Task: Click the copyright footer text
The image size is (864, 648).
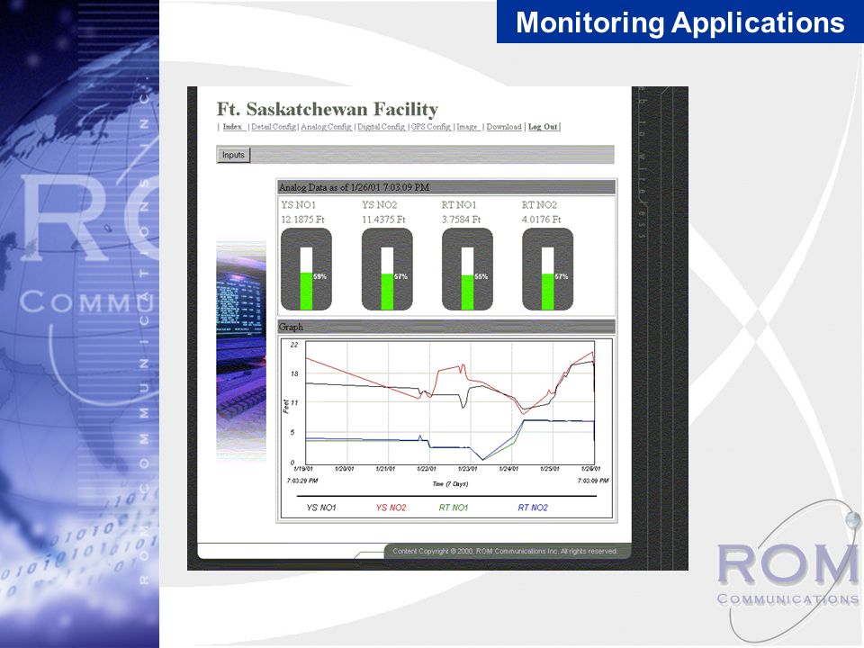Action: (x=505, y=551)
